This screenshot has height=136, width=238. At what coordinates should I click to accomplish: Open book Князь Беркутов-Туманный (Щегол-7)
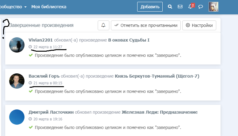pos(157,76)
